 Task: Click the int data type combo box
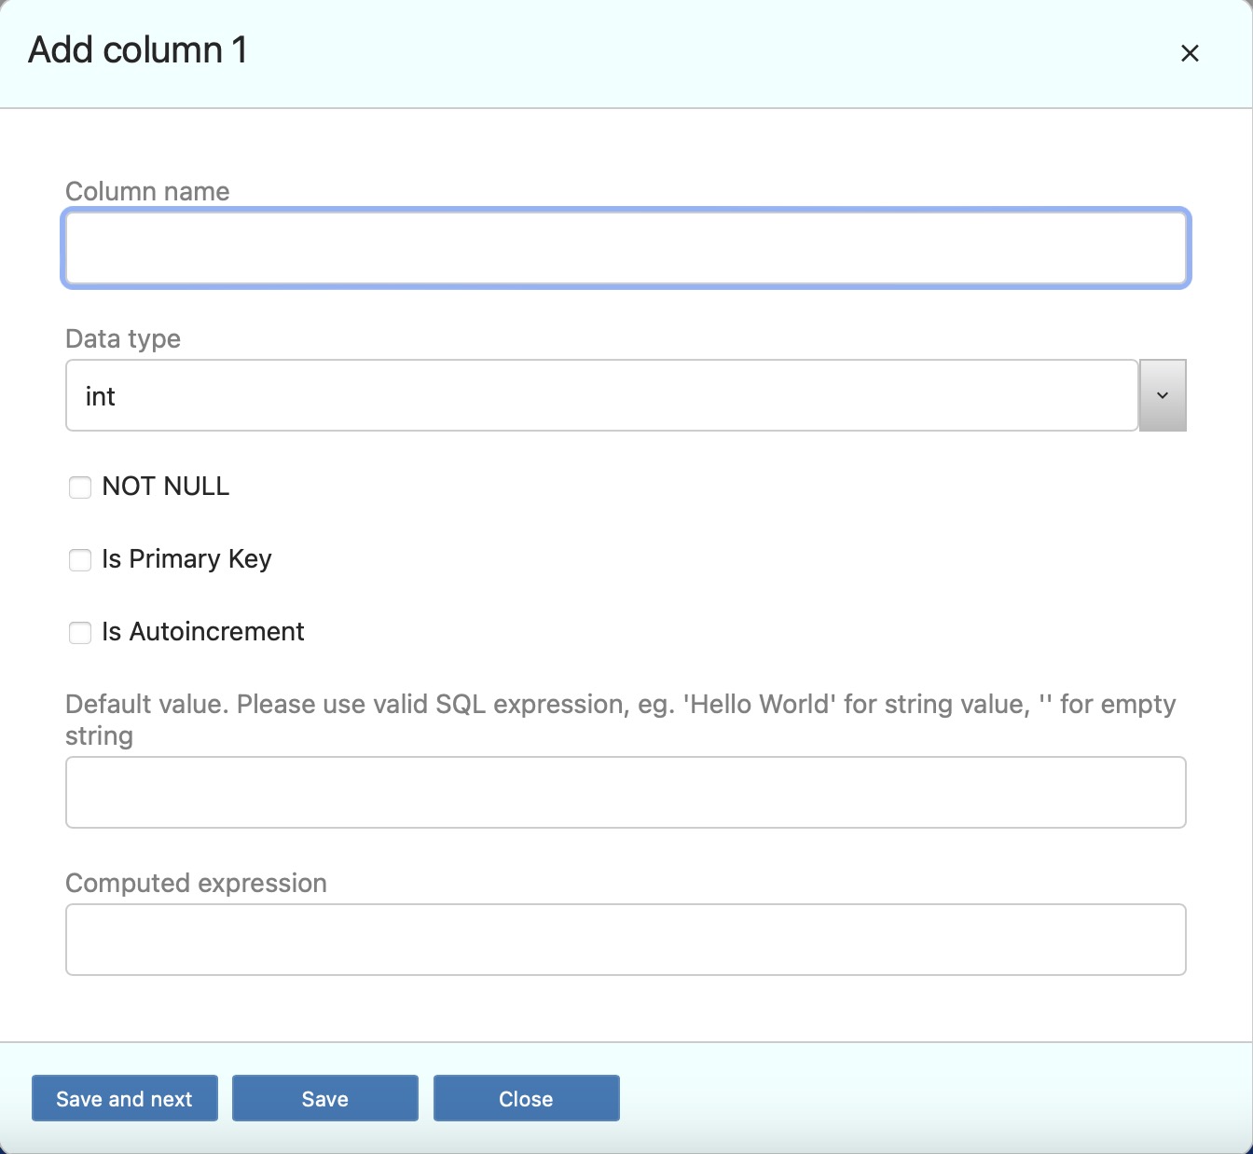point(601,395)
